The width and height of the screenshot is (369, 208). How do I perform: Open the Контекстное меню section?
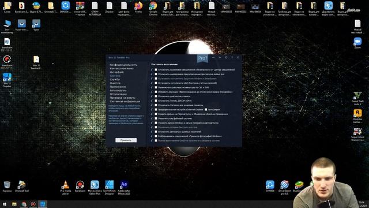tap(122, 68)
